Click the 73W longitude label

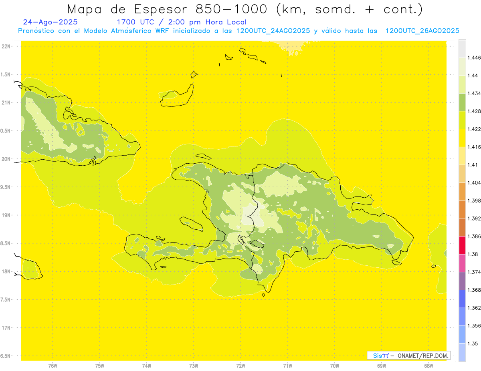[194, 365]
